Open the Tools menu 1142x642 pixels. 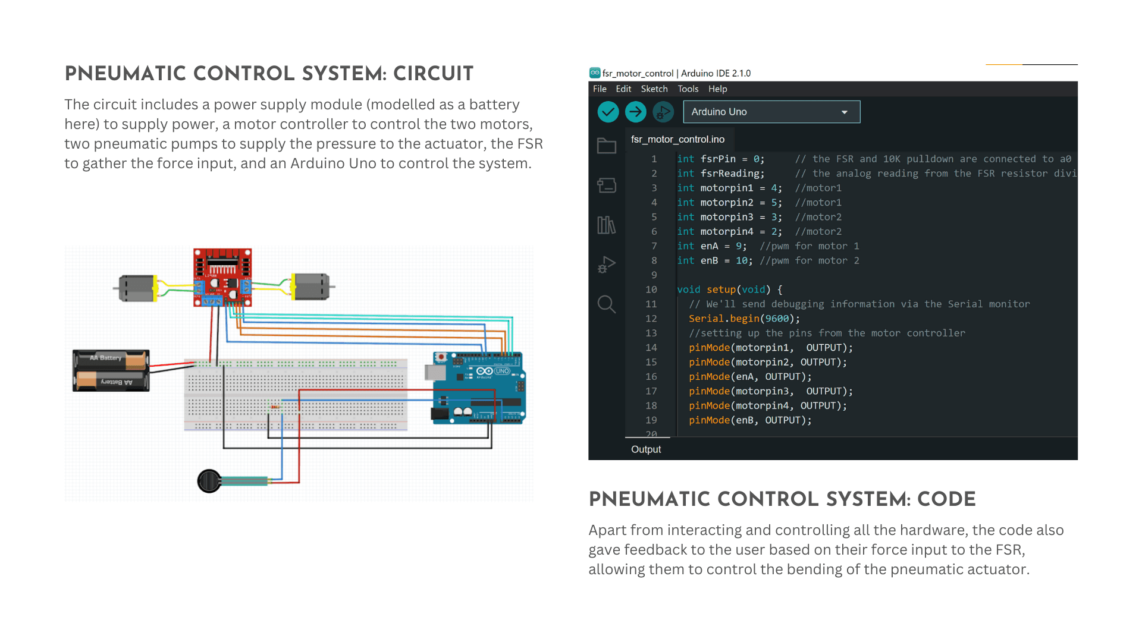click(x=688, y=89)
